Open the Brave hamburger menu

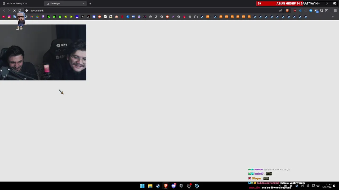pyautogui.click(x=335, y=11)
